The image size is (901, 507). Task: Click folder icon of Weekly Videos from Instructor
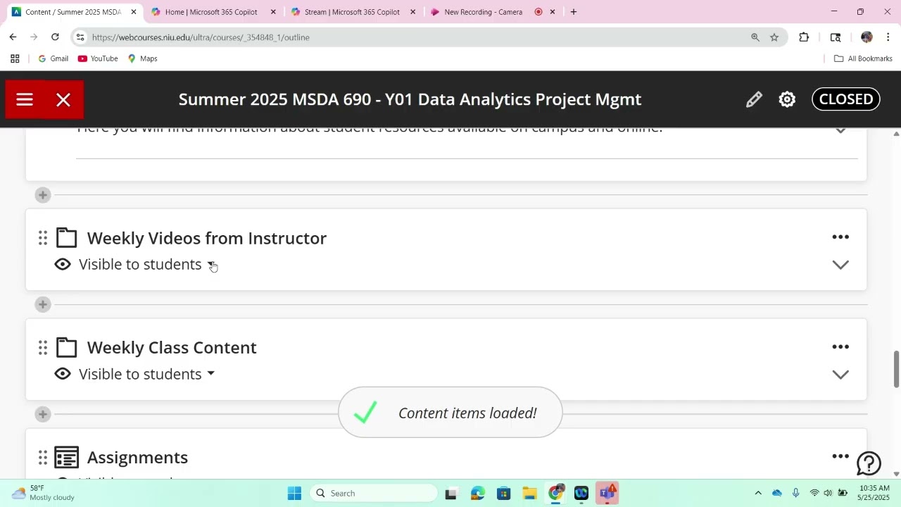66,238
